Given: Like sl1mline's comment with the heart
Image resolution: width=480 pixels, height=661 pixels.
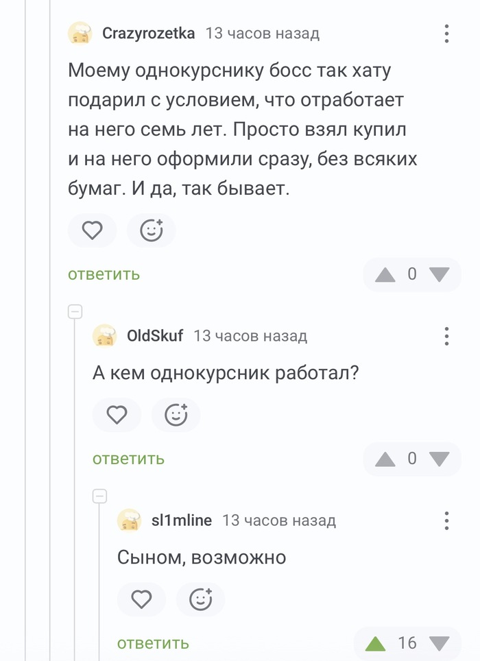Looking at the screenshot, I should (141, 599).
